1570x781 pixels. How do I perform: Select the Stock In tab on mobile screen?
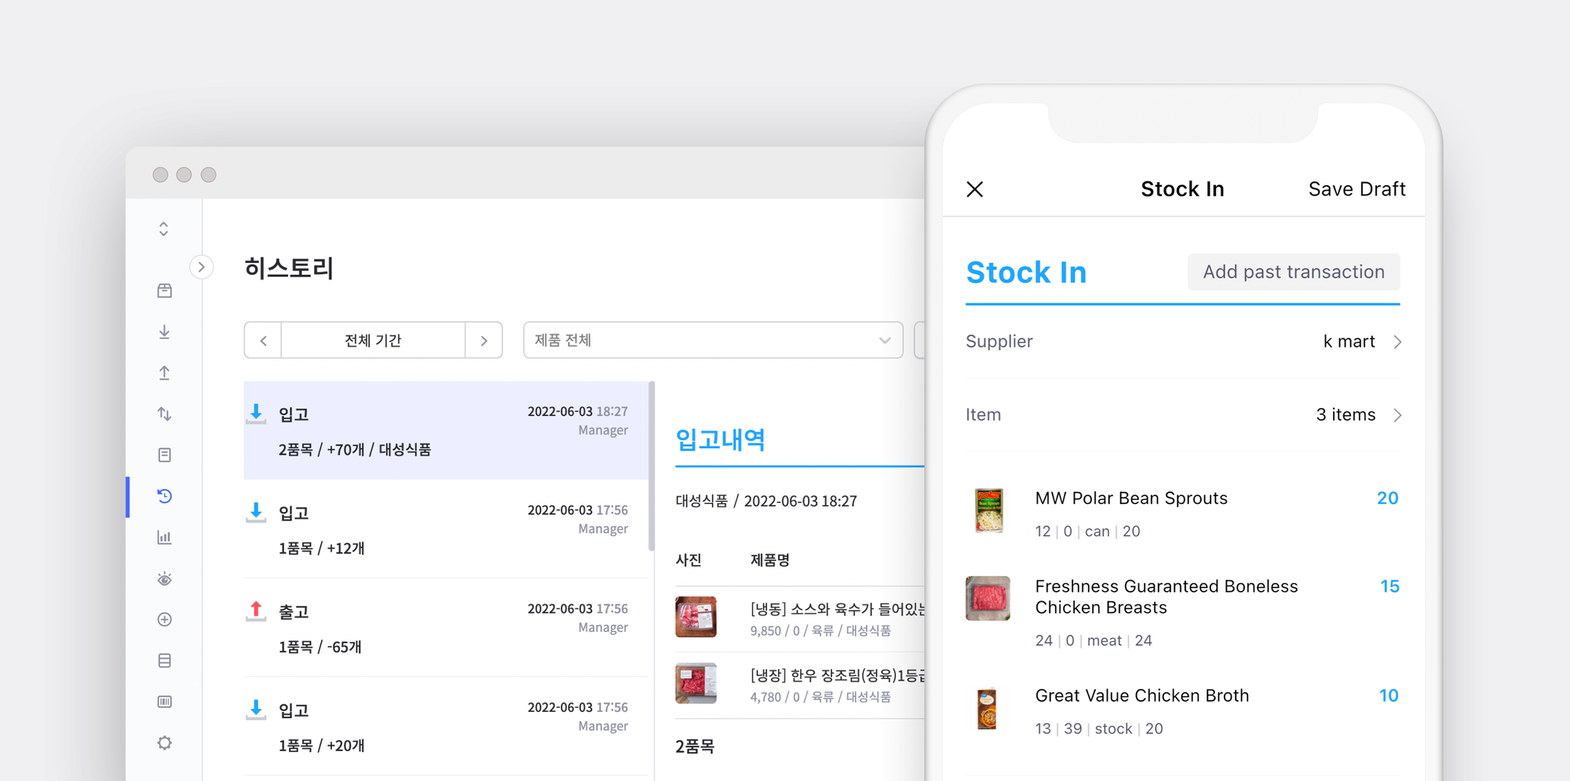[x=1027, y=272]
